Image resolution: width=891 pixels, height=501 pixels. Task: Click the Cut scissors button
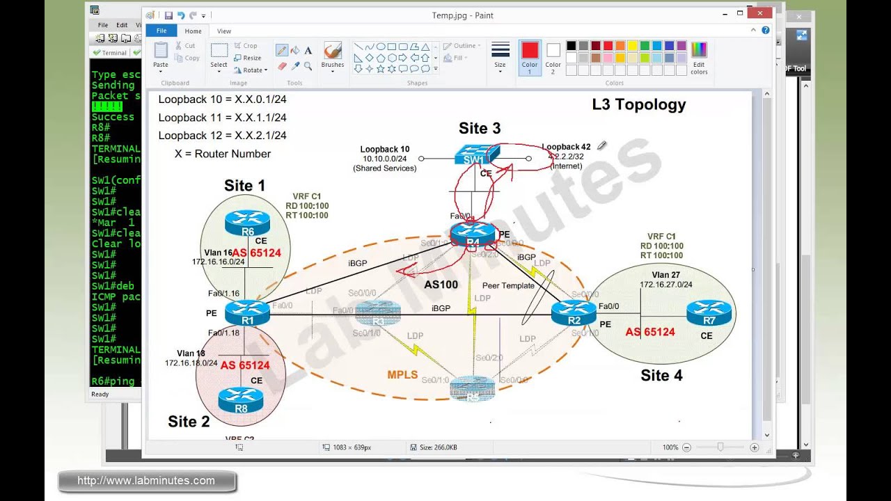point(184,46)
